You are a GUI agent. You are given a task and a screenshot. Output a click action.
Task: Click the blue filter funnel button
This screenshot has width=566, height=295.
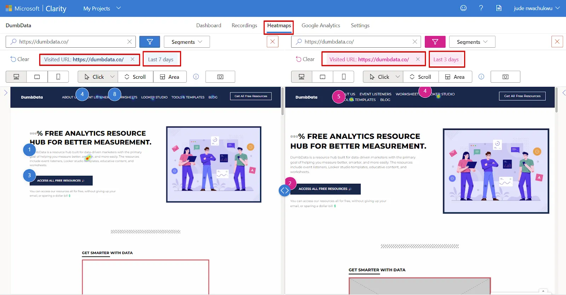tap(150, 42)
